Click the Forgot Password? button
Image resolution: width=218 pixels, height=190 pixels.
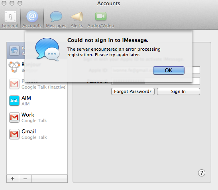[133, 91]
